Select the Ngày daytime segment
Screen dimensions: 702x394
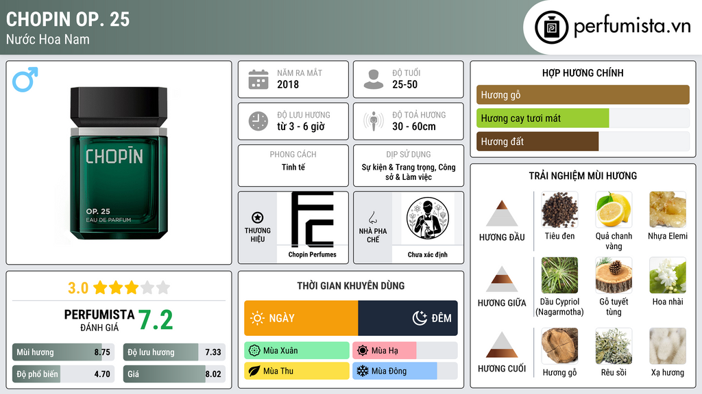click(302, 318)
